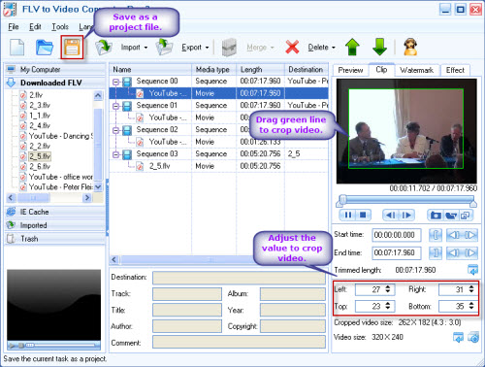Increase the Right crop value
This screenshot has width=485, height=367.
click(x=471, y=286)
